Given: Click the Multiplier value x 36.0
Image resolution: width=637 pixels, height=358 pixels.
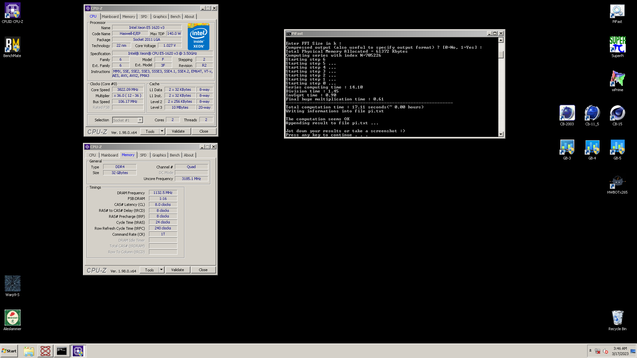Looking at the screenshot, I should [x=128, y=95].
